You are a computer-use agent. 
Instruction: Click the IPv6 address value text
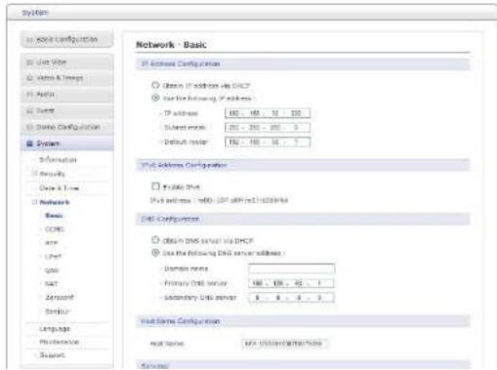click(x=243, y=200)
